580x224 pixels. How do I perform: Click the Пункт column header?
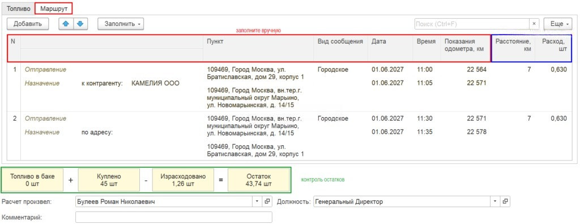click(258, 49)
